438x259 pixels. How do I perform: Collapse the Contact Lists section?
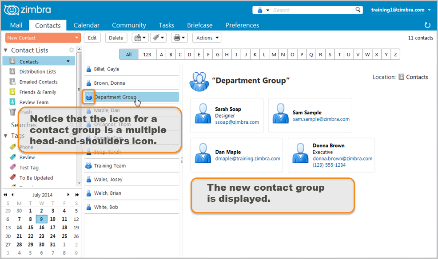[5, 50]
